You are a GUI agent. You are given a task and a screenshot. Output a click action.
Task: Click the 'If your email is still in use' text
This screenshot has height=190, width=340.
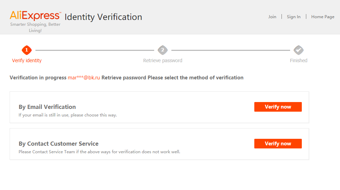68,115
